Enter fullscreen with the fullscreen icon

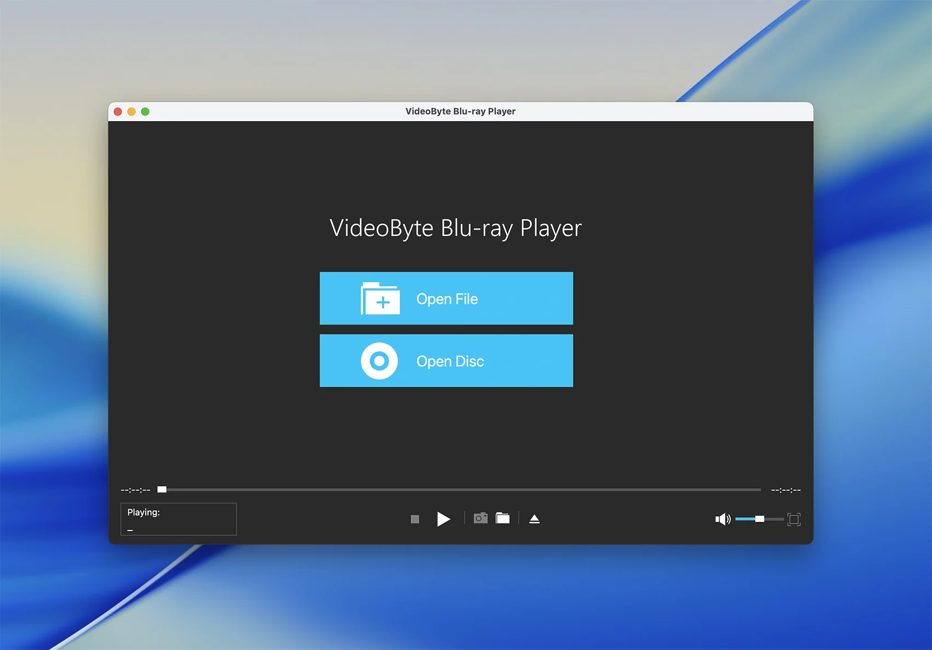pyautogui.click(x=793, y=519)
